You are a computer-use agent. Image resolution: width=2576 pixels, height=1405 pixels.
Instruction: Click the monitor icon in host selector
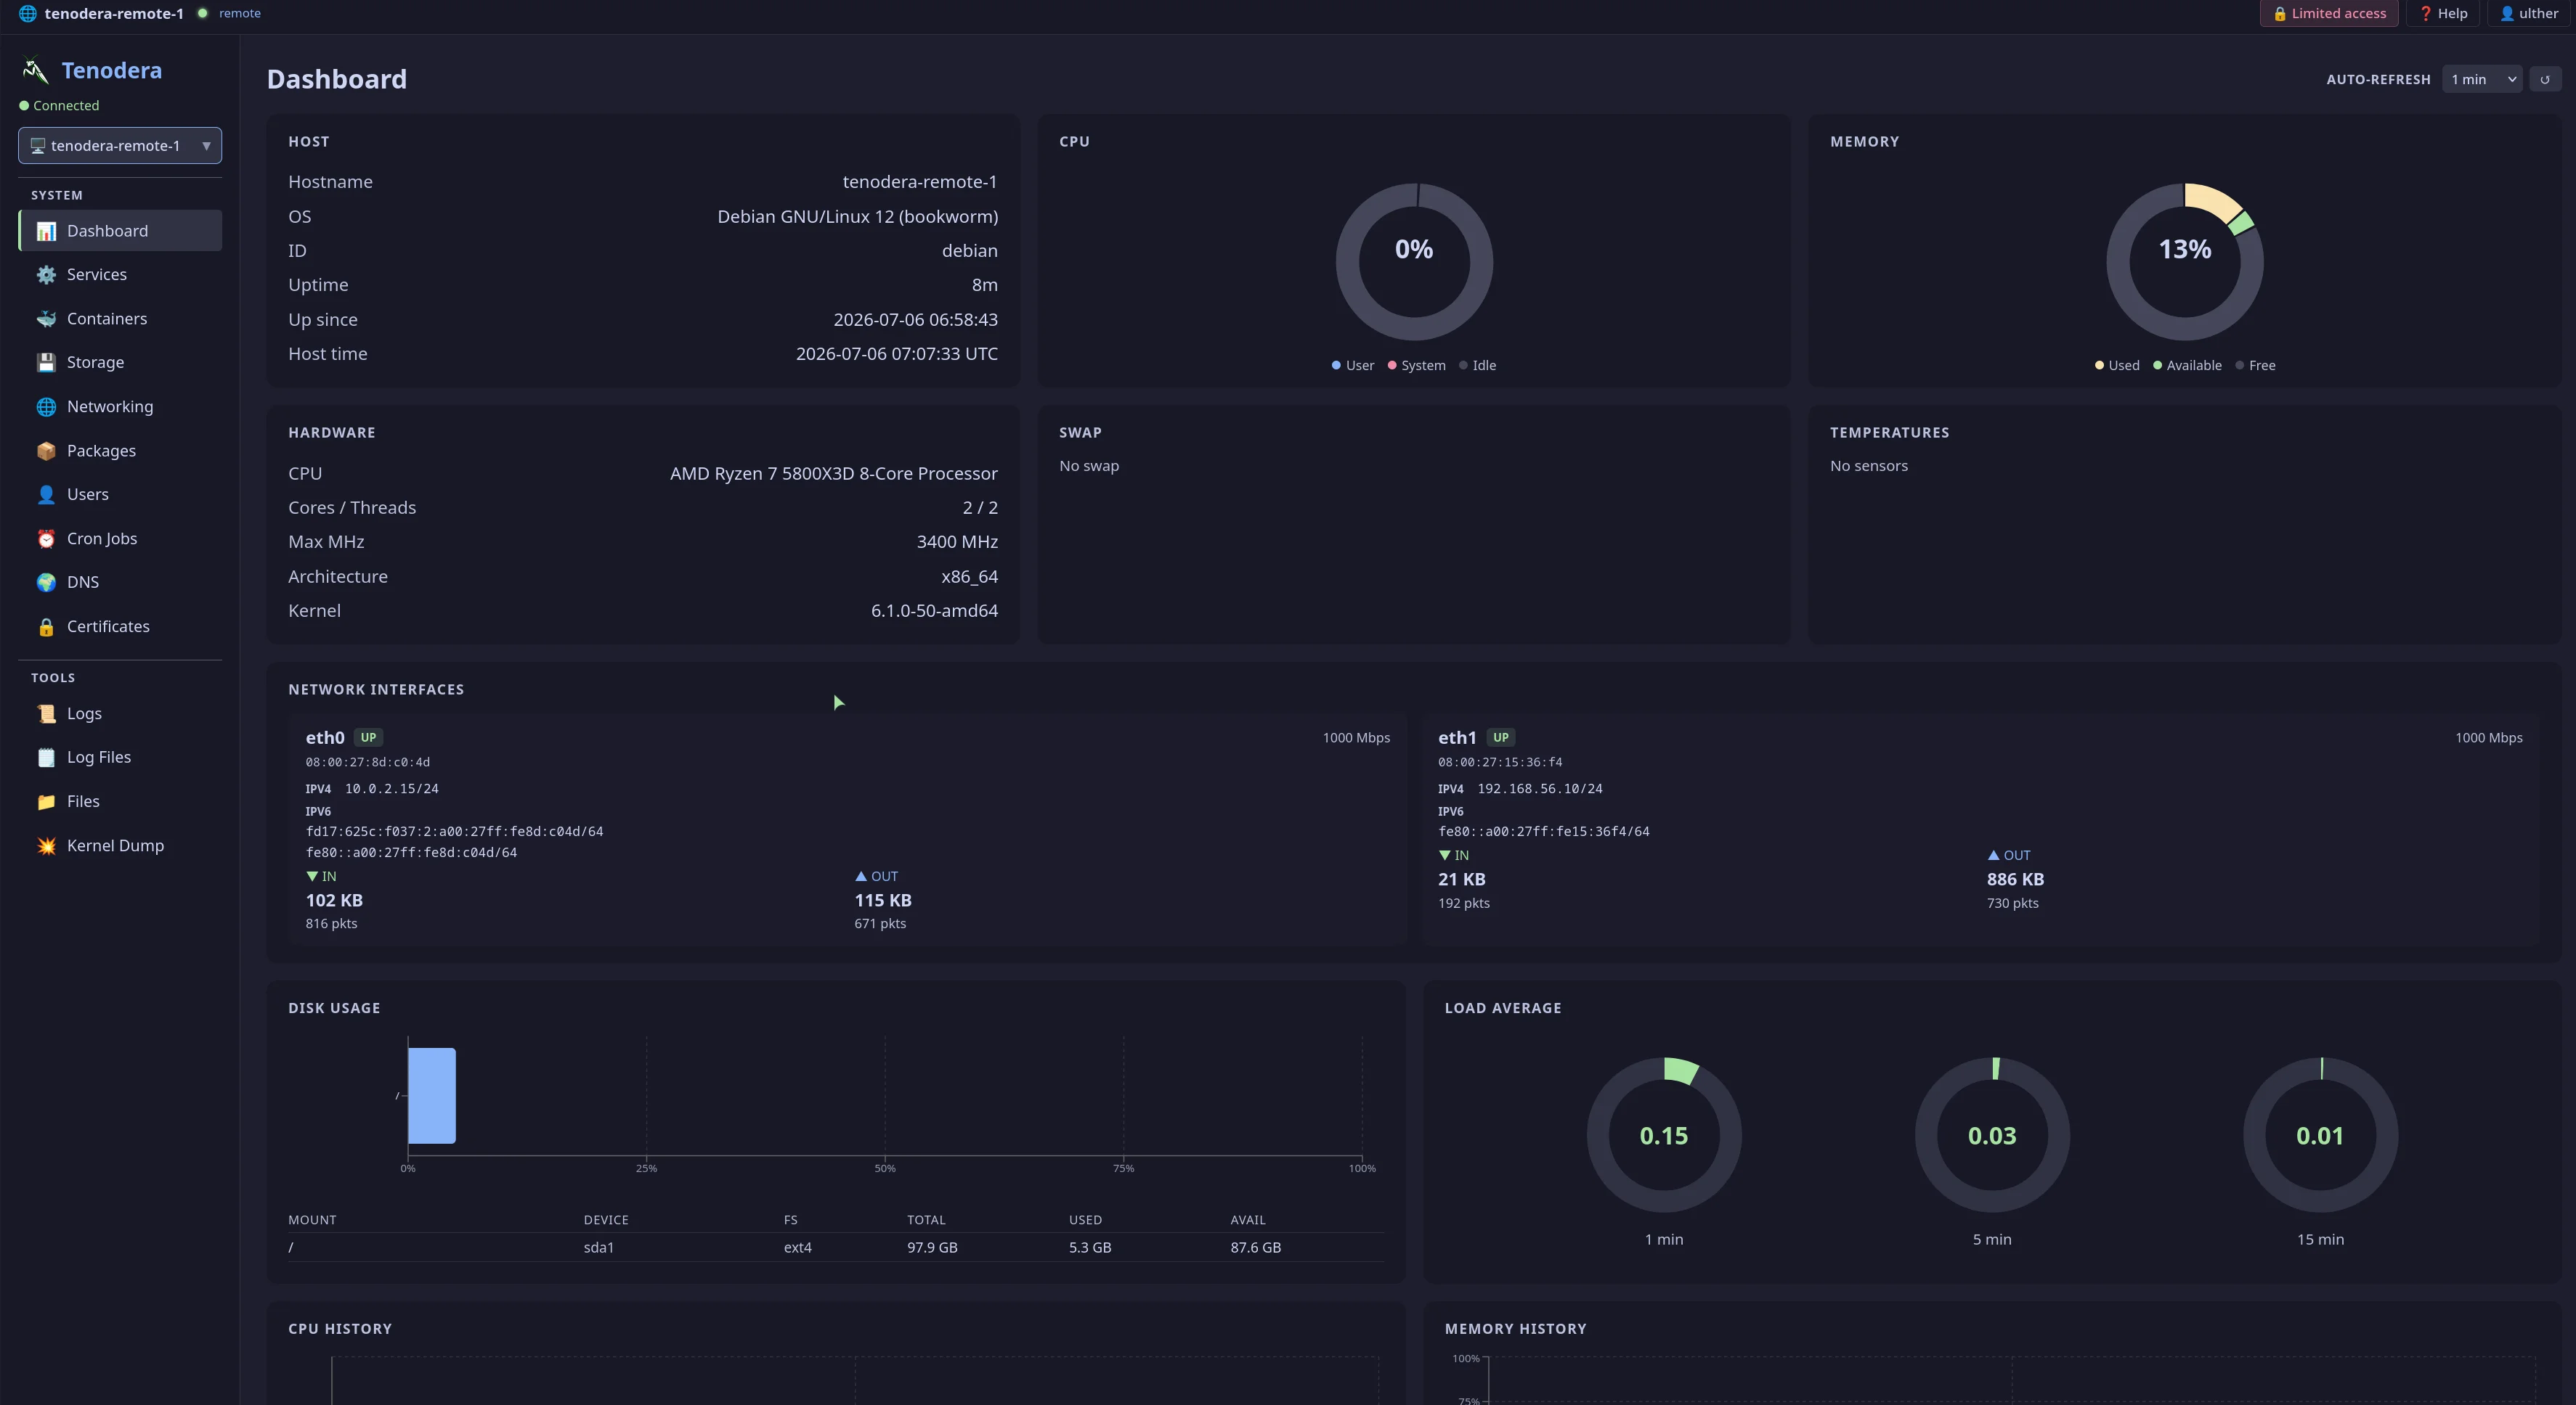[x=38, y=146]
